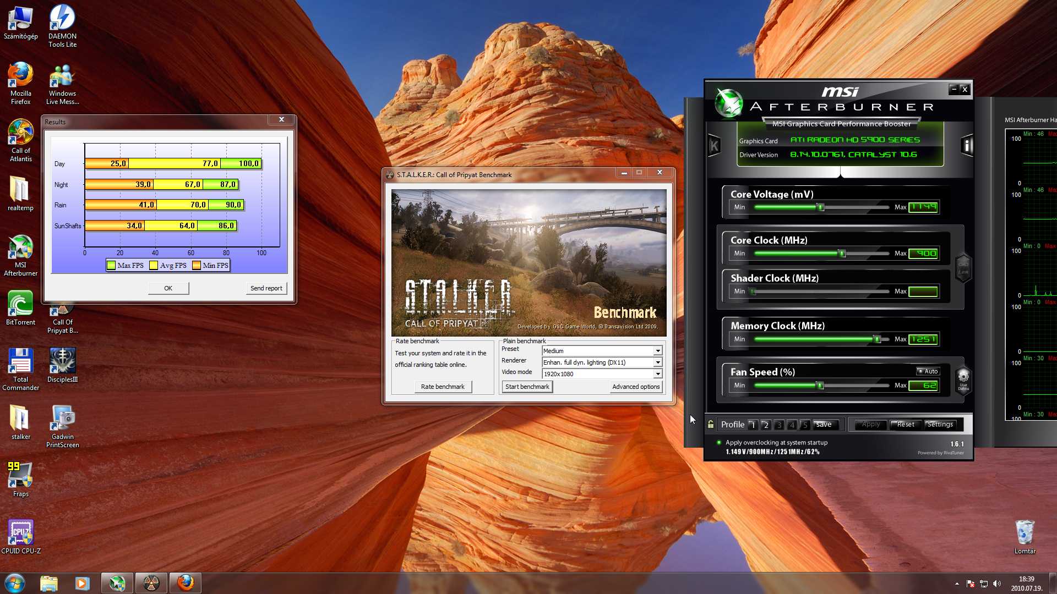Select the BitTorrent desktop icon
The height and width of the screenshot is (594, 1057).
click(x=21, y=308)
